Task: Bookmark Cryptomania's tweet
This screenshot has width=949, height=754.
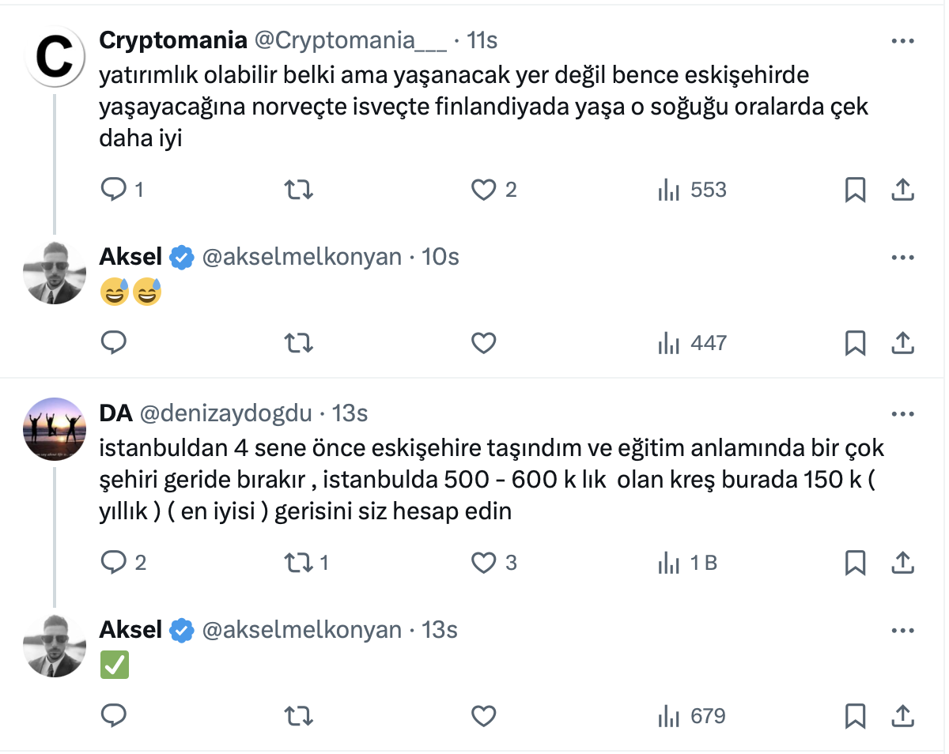Action: [855, 190]
